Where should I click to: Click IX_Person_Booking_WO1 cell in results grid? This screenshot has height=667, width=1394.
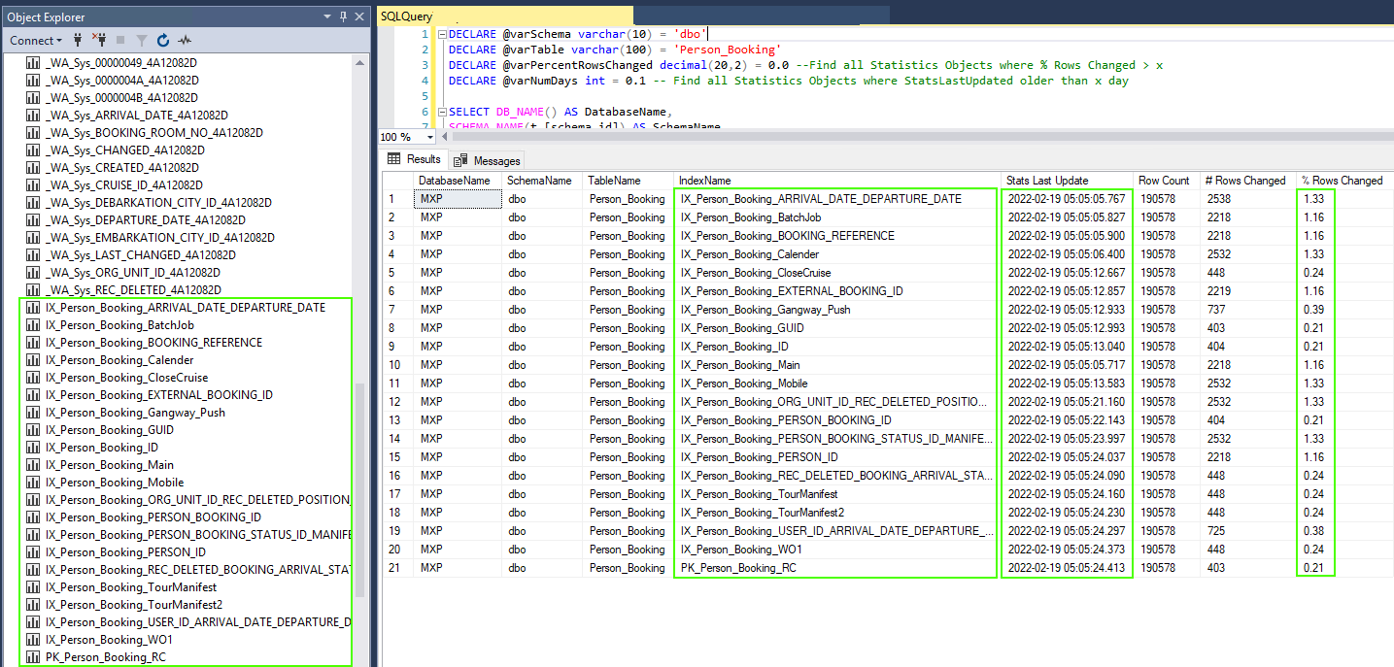pyautogui.click(x=836, y=550)
